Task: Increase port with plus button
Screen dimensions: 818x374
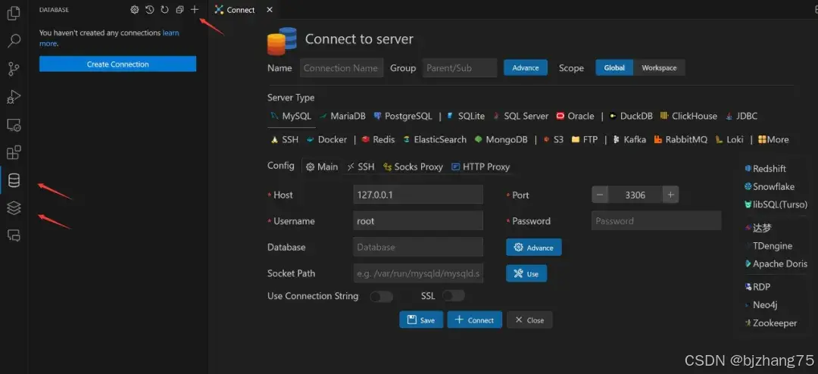Action: [670, 195]
